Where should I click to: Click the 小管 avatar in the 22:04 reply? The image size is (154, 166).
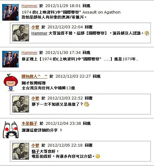point(21,33)
